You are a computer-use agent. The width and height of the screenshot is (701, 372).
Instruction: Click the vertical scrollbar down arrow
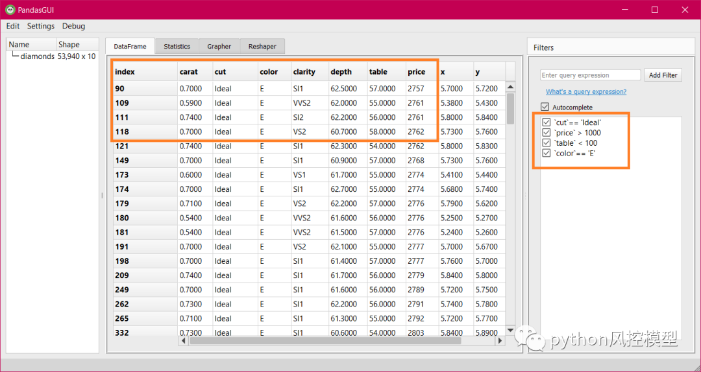[x=510, y=331]
